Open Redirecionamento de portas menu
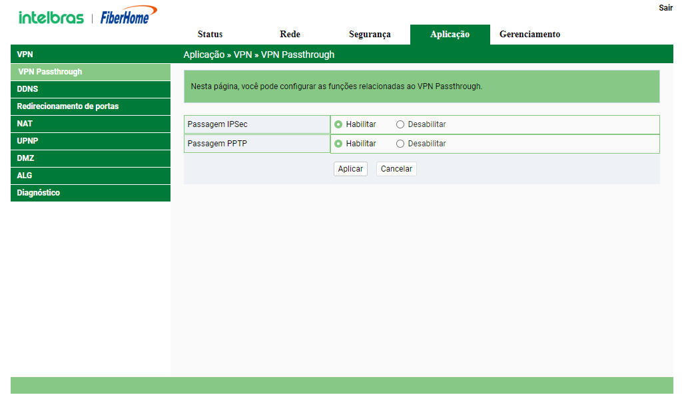686x409 pixels. pyautogui.click(x=91, y=106)
